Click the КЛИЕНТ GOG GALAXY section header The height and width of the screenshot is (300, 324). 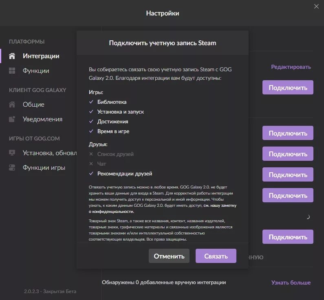point(37,90)
